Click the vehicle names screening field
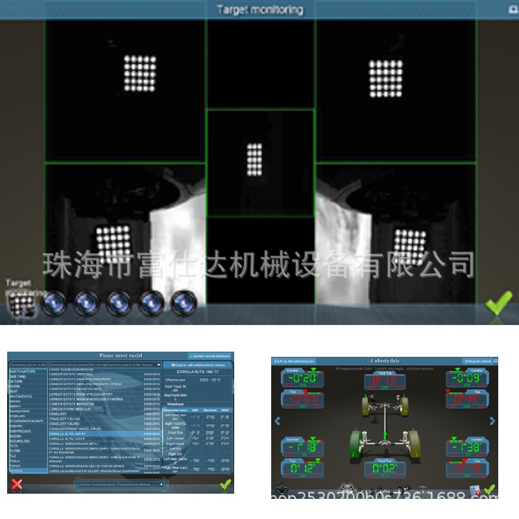519x519 pixels. 105,365
